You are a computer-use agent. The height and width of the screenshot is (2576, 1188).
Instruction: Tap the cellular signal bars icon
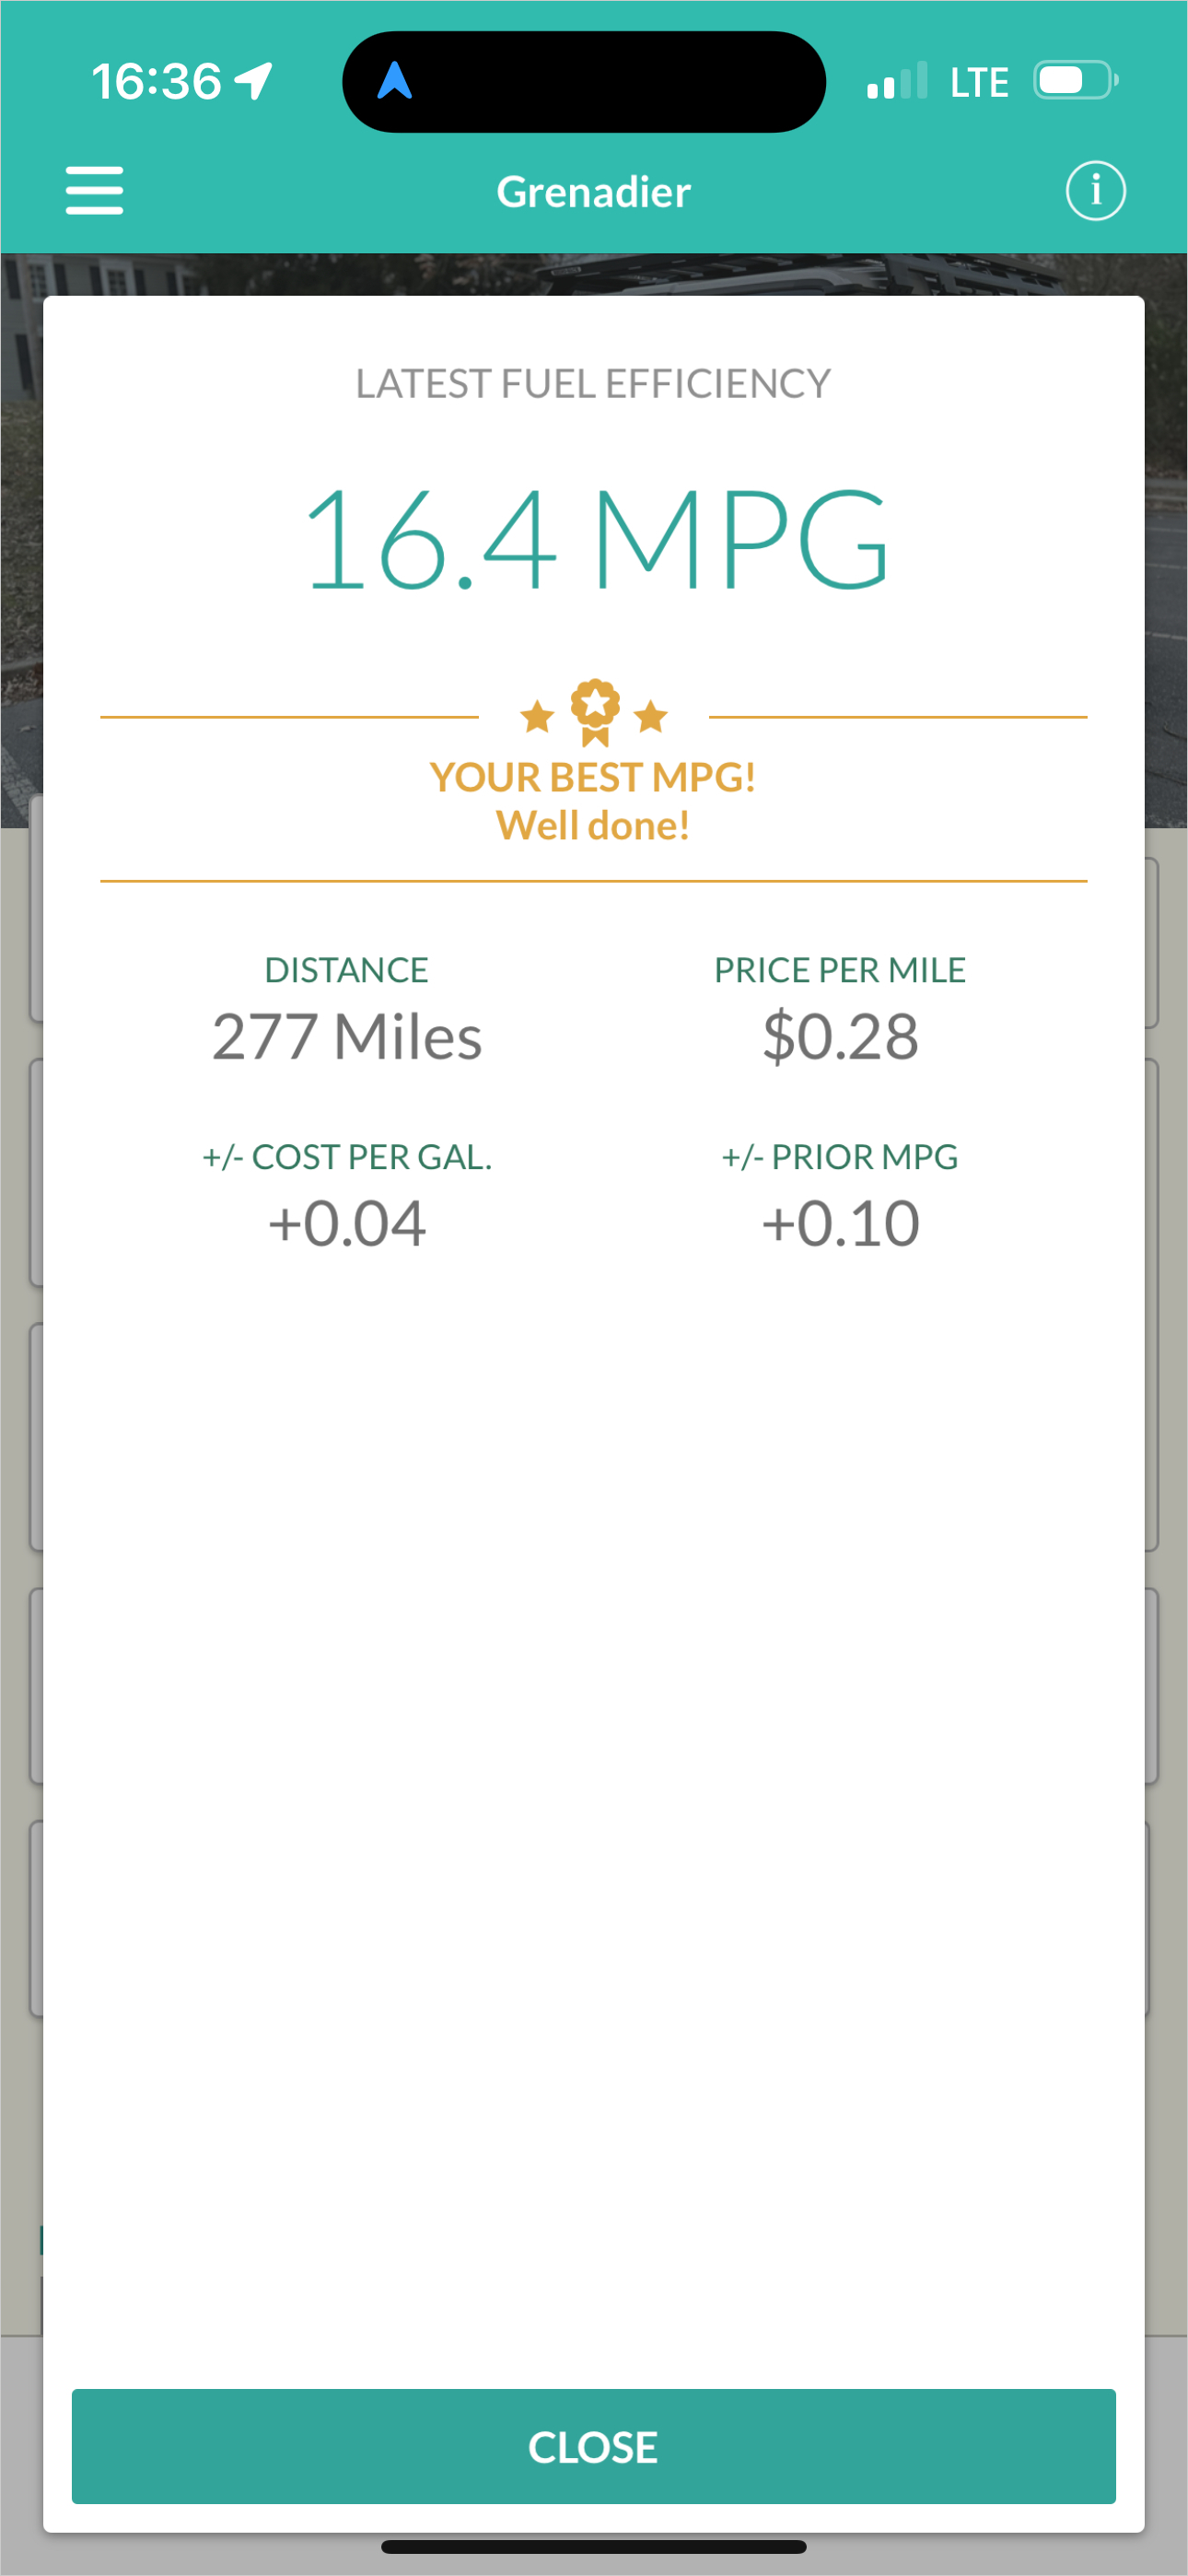897,81
